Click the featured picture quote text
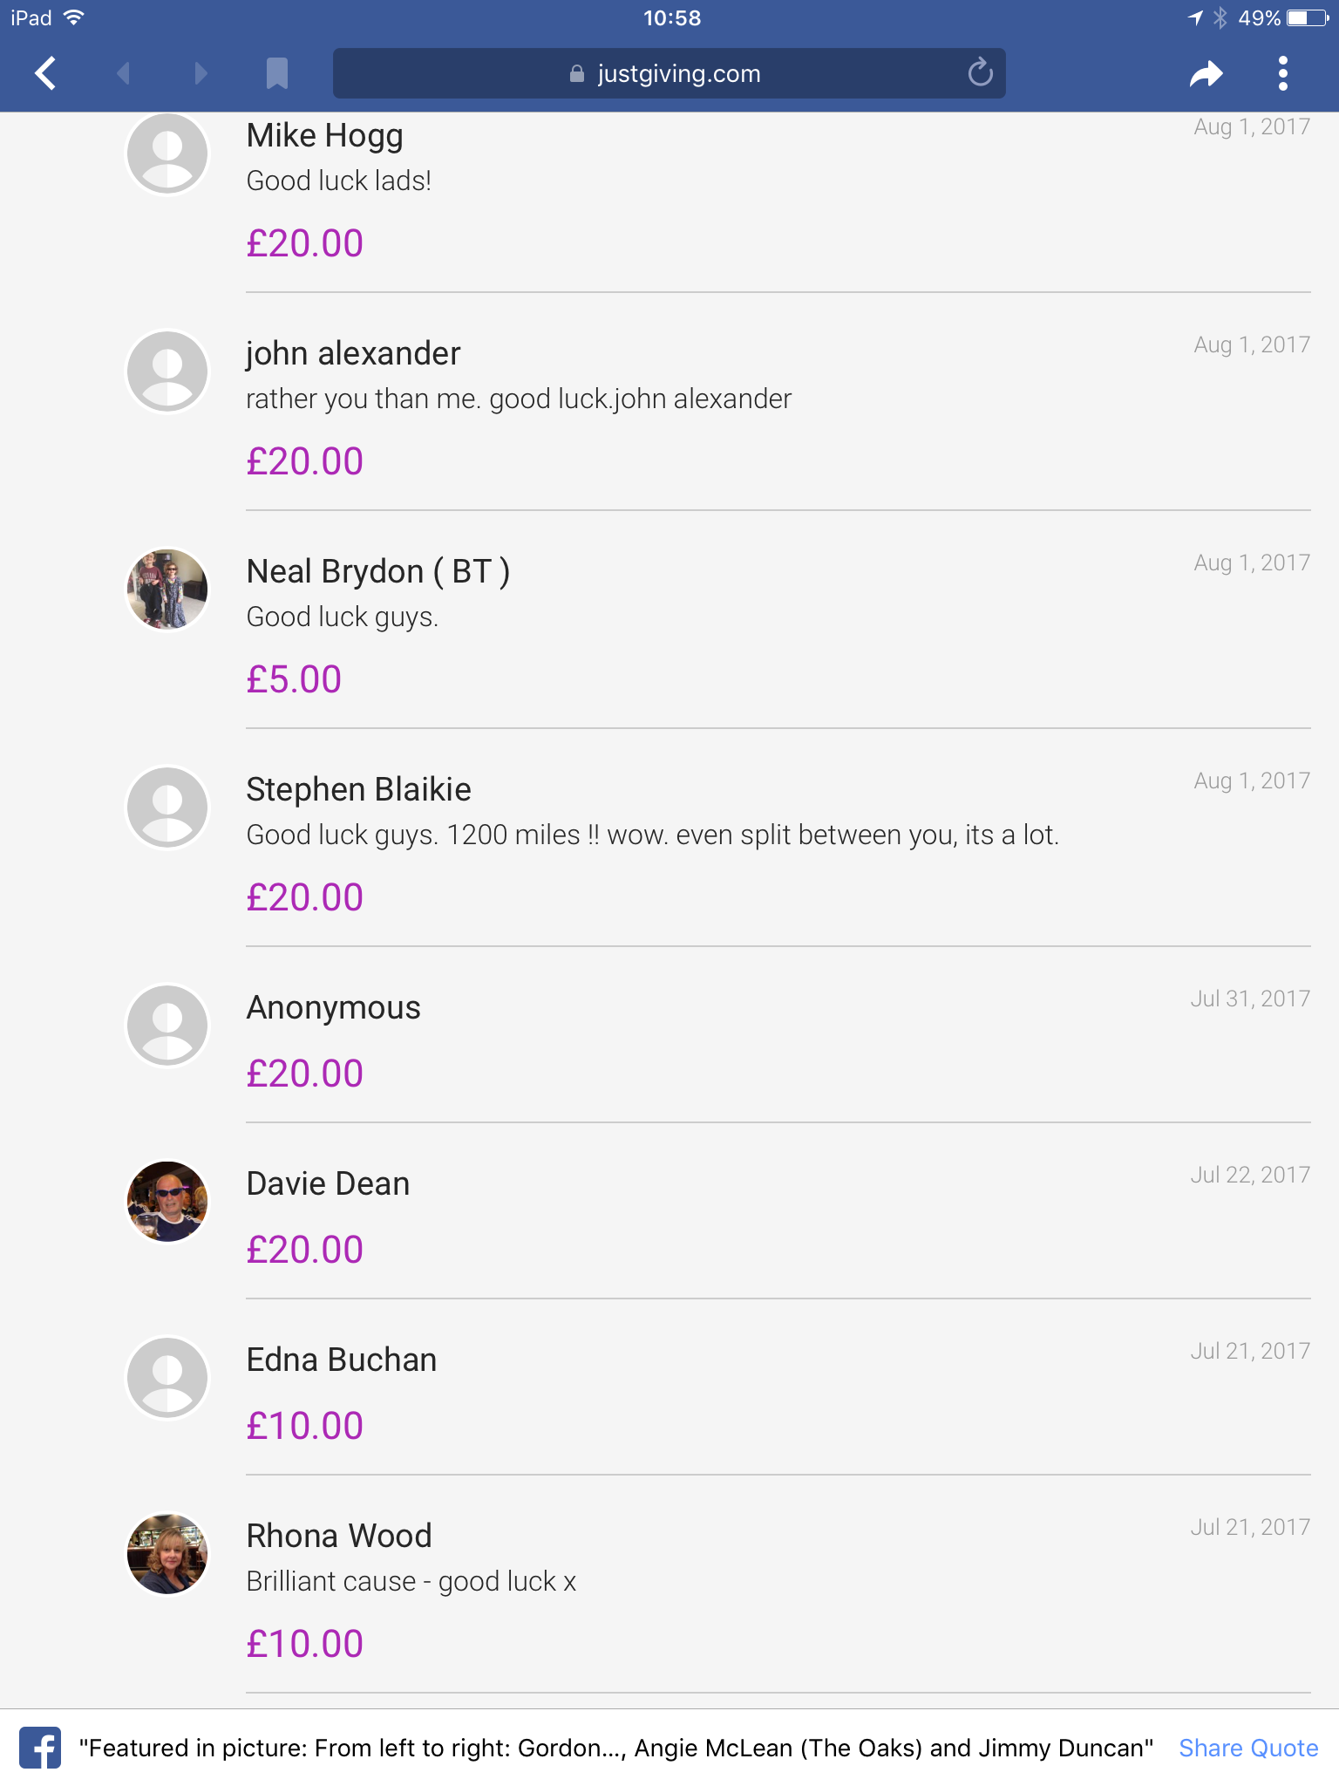Screen dimensions: 1339x1786 [615, 1748]
